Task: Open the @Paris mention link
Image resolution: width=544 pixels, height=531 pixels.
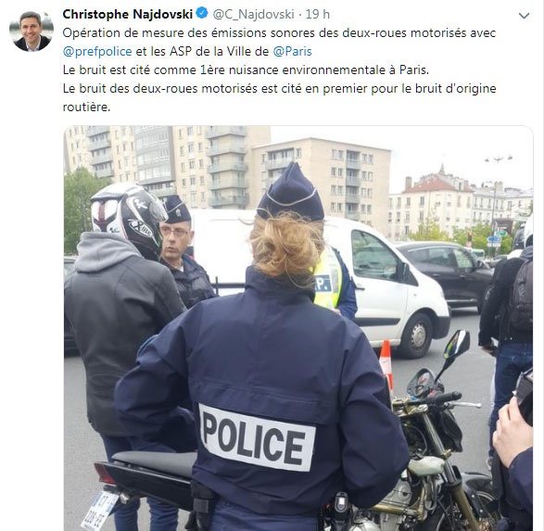Action: (x=293, y=52)
